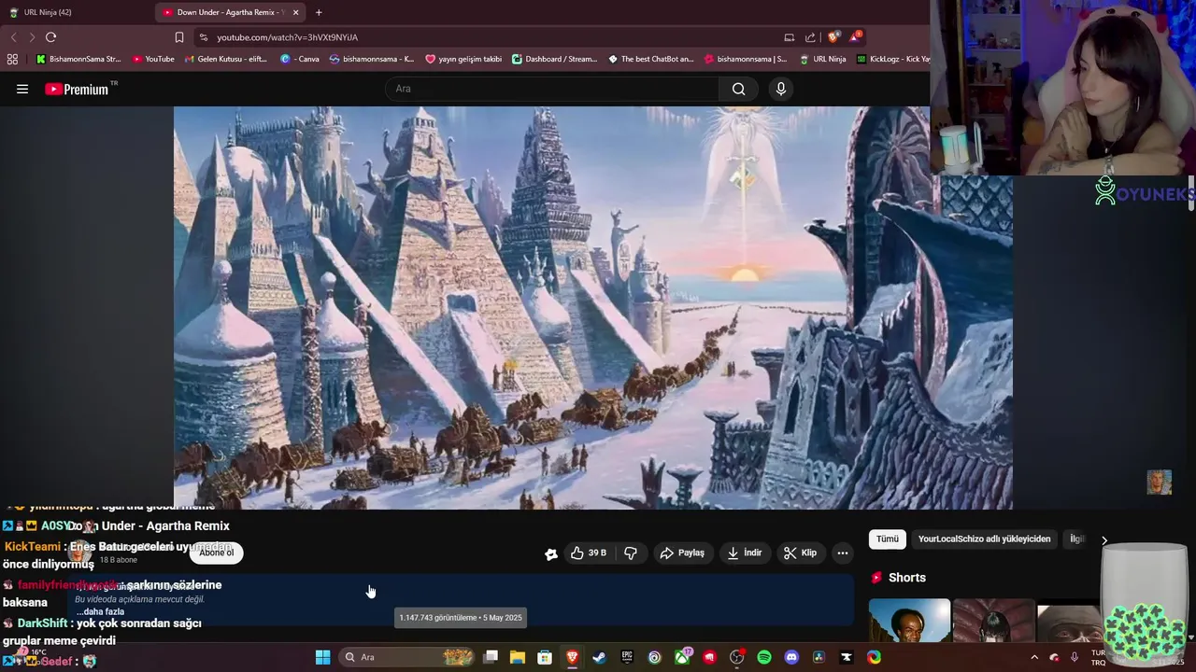This screenshot has height=672, width=1196.
Task: Open Brave Shields lion icon in address bar
Action: 833,37
